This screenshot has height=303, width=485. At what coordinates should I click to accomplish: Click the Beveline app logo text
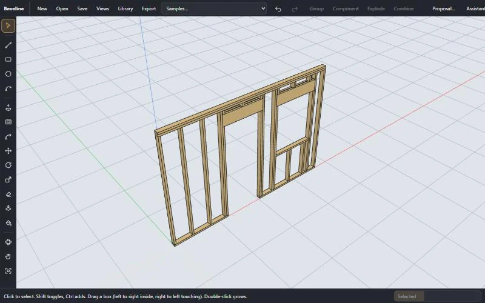[13, 8]
